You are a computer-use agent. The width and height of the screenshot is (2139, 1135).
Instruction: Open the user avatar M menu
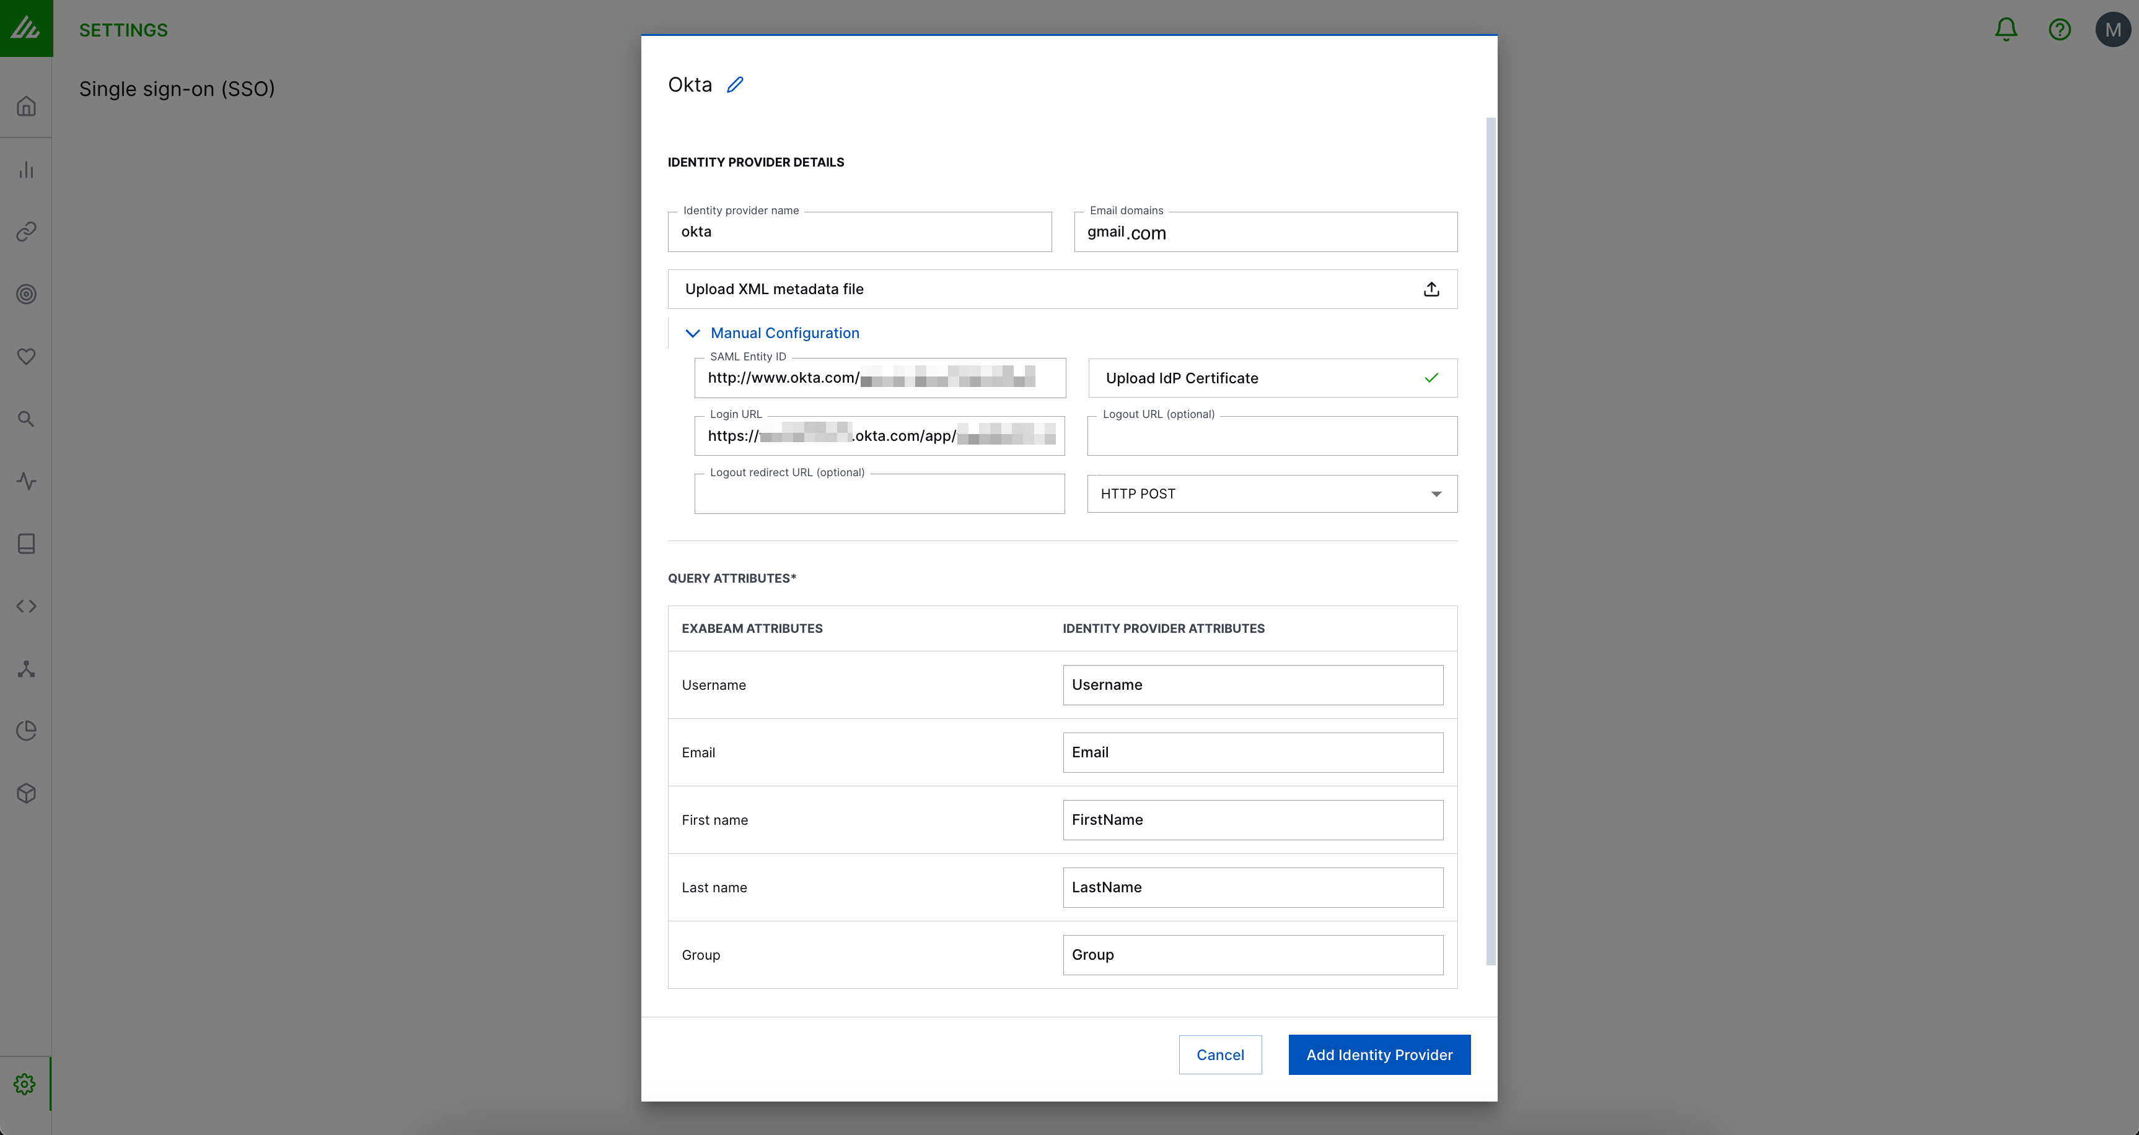point(2112,30)
